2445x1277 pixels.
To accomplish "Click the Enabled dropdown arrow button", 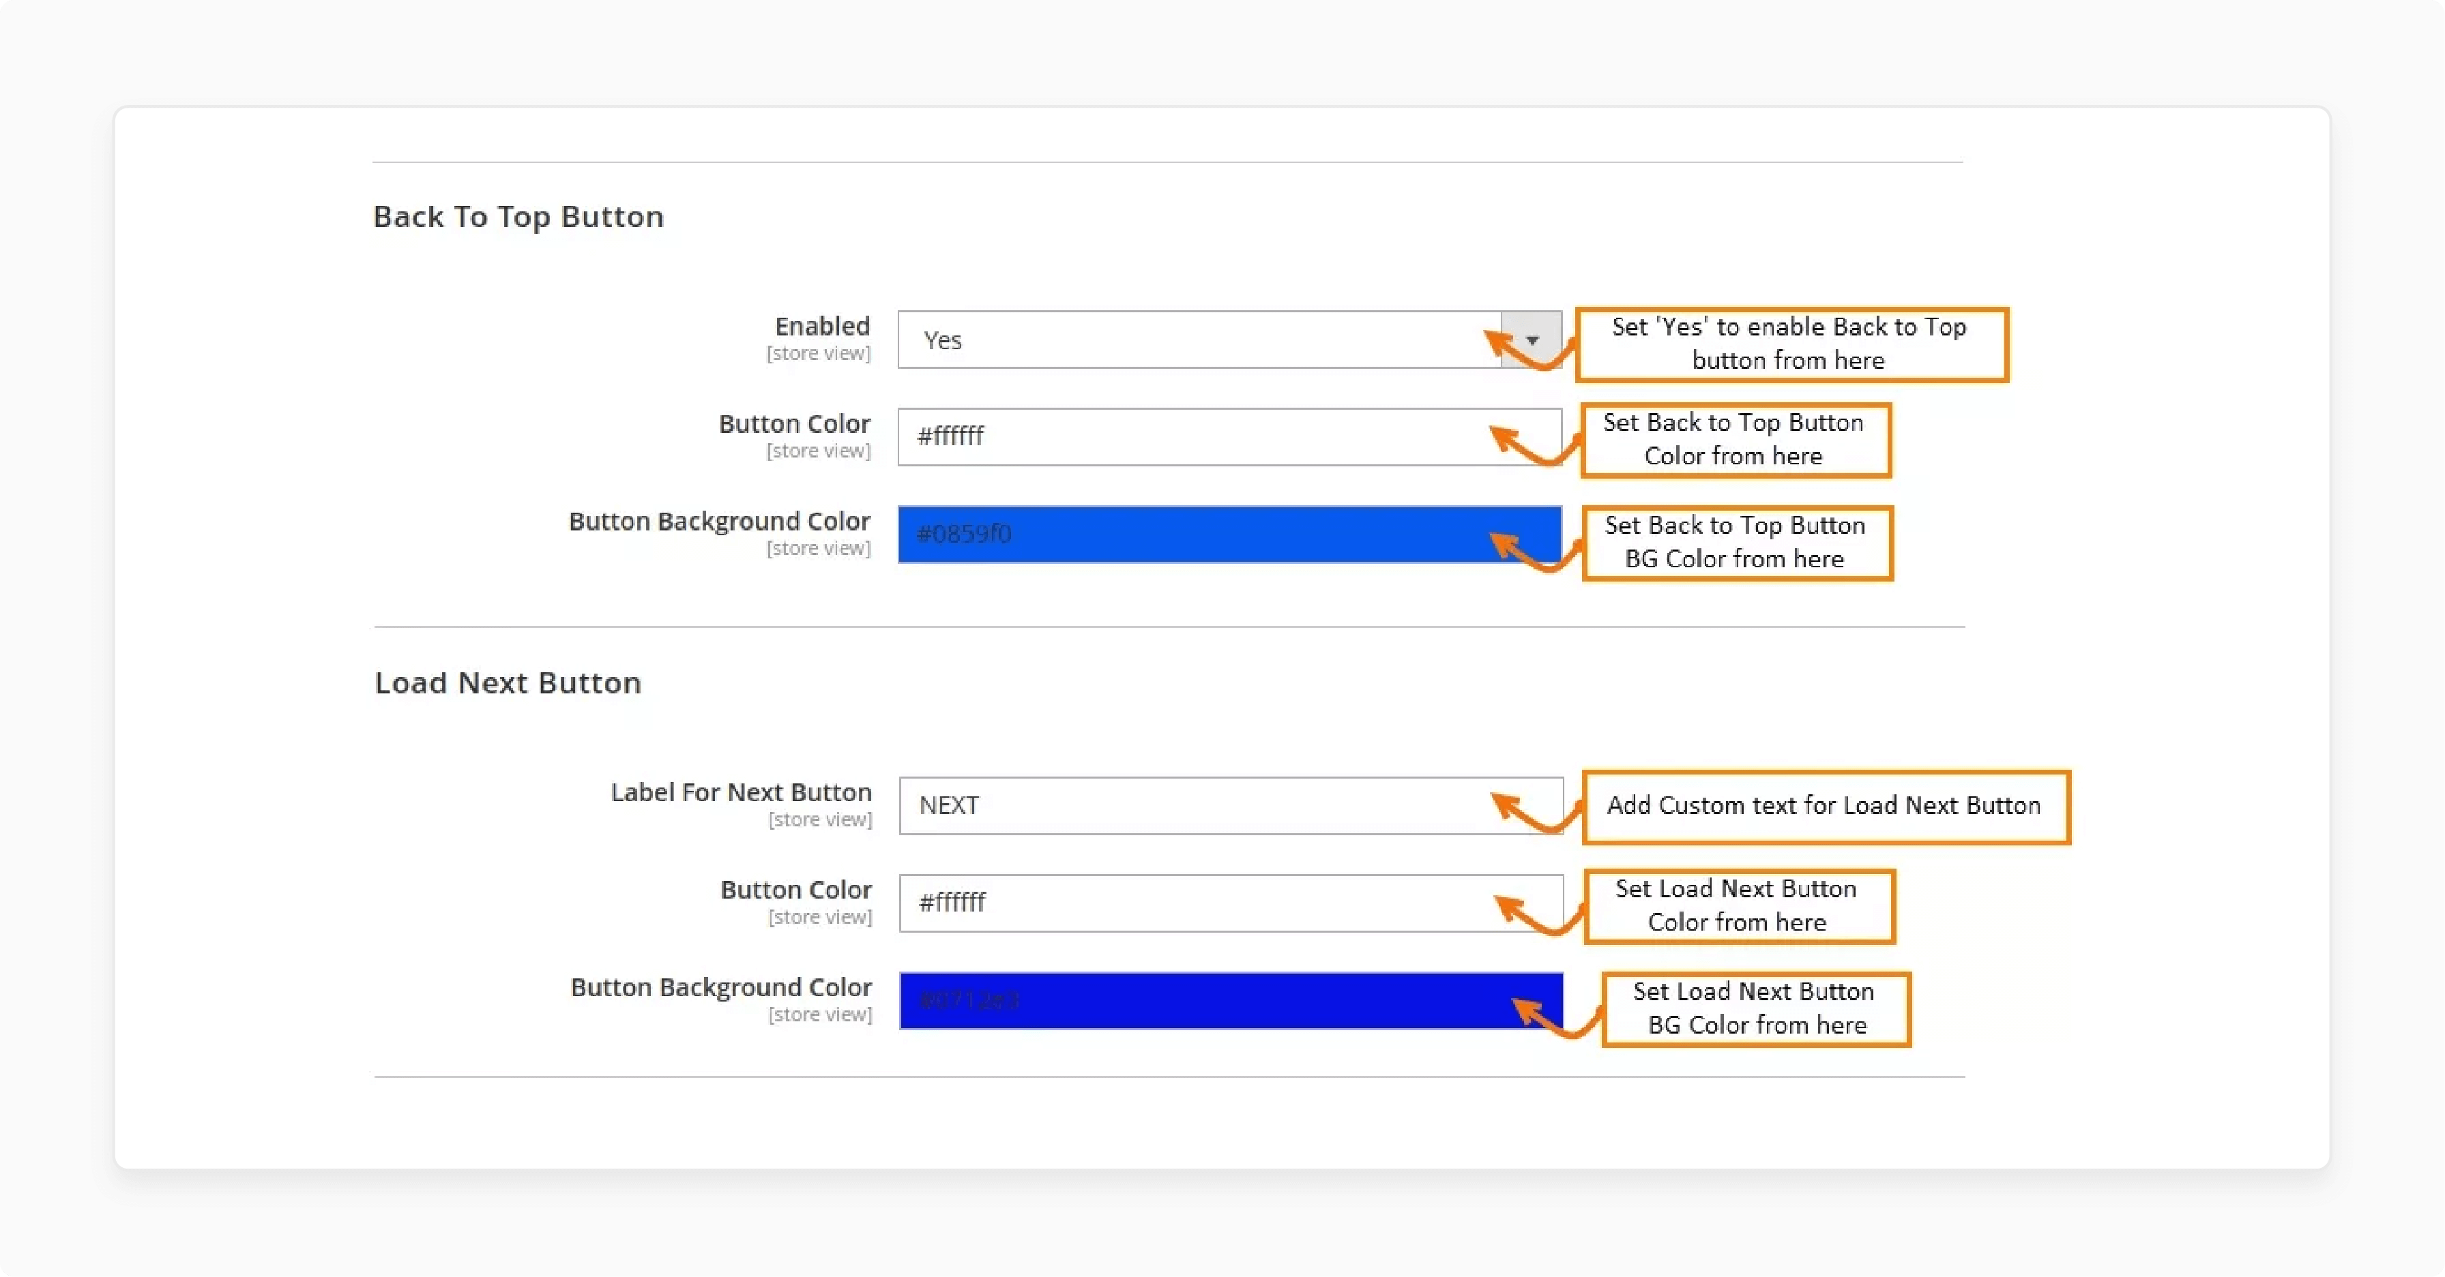I will [1532, 340].
